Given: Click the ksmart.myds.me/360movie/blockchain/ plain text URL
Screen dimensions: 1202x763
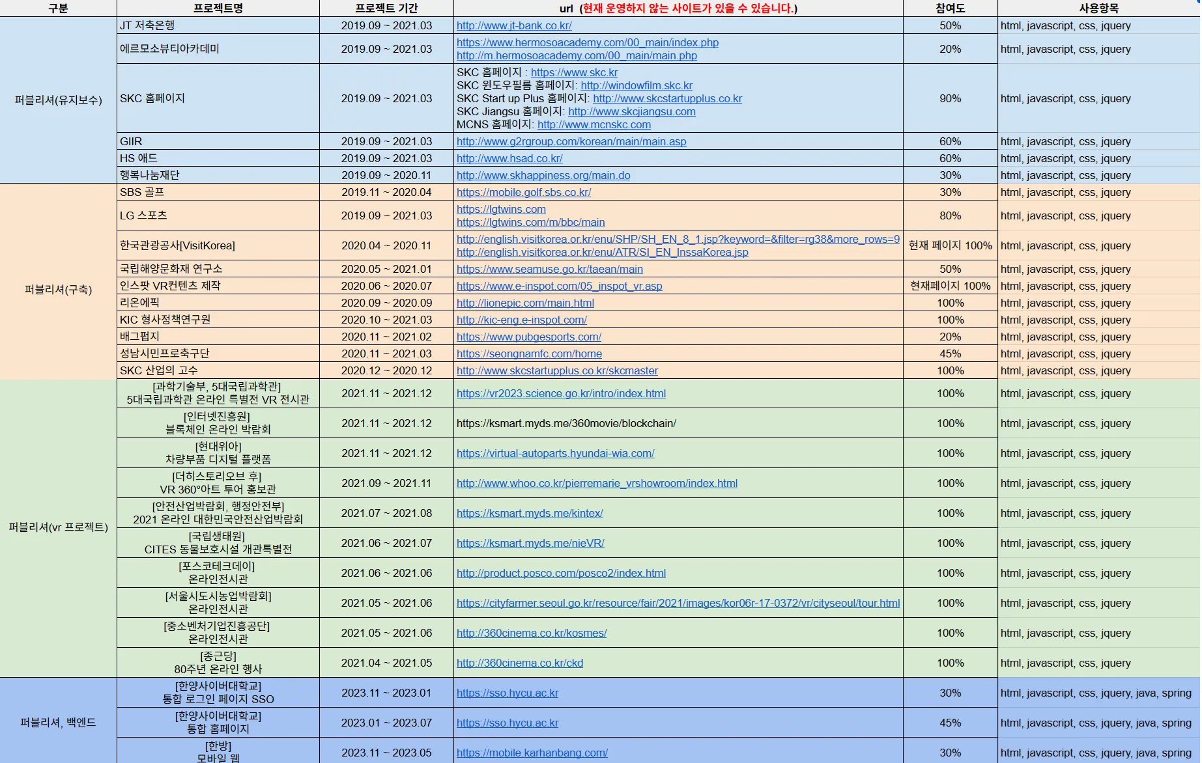Looking at the screenshot, I should tap(566, 424).
